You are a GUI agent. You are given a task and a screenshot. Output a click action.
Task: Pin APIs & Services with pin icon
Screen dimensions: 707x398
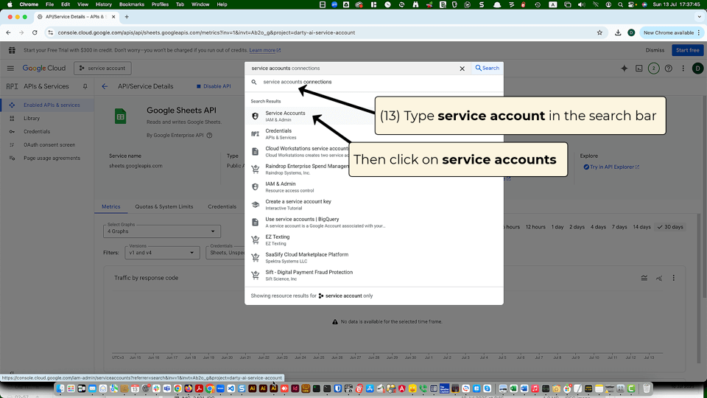(85, 86)
